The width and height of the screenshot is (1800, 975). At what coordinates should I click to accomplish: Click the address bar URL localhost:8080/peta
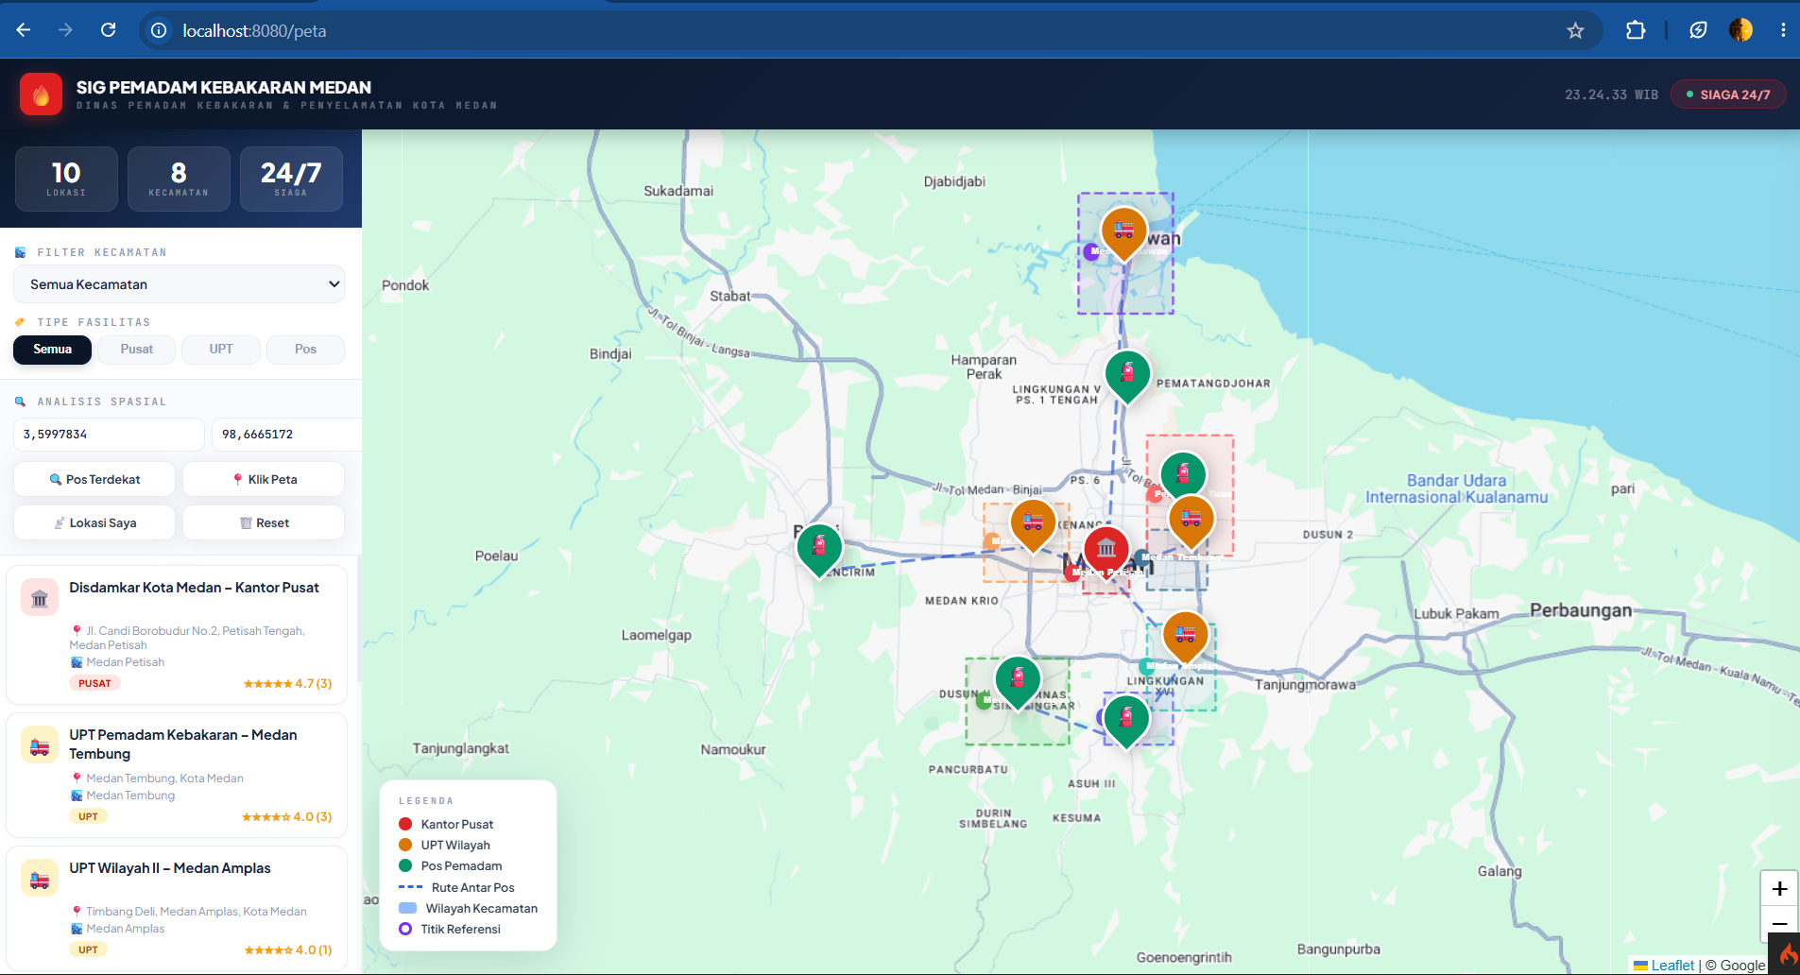coord(254,30)
